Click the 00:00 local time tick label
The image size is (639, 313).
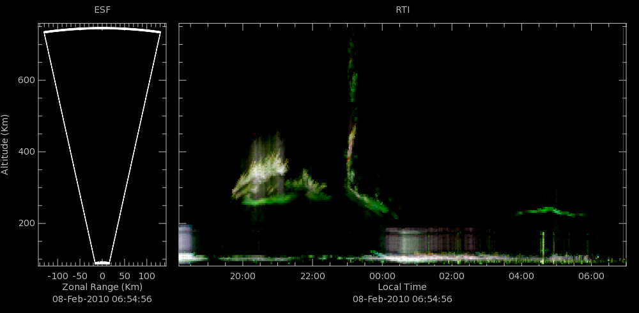point(382,276)
